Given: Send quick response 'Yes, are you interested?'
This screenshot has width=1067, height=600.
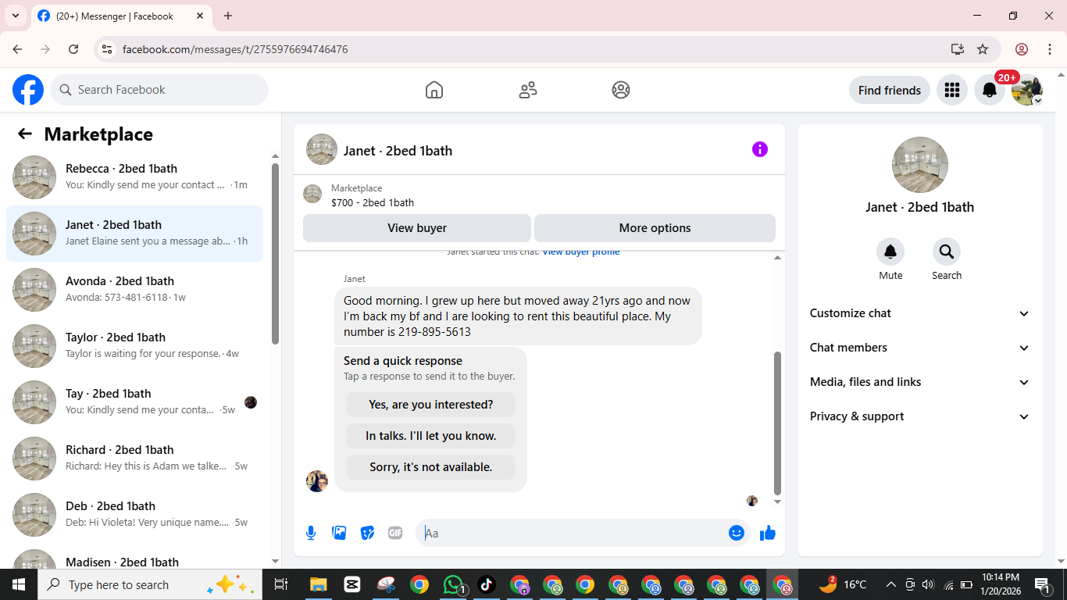Looking at the screenshot, I should pyautogui.click(x=430, y=405).
